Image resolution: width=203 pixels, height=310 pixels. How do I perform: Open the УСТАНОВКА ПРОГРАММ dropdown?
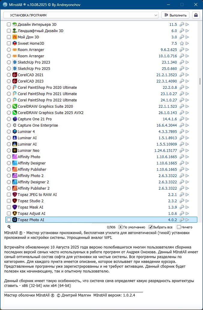tap(81, 15)
